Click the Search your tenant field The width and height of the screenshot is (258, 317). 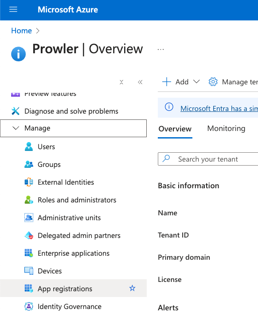(208, 159)
